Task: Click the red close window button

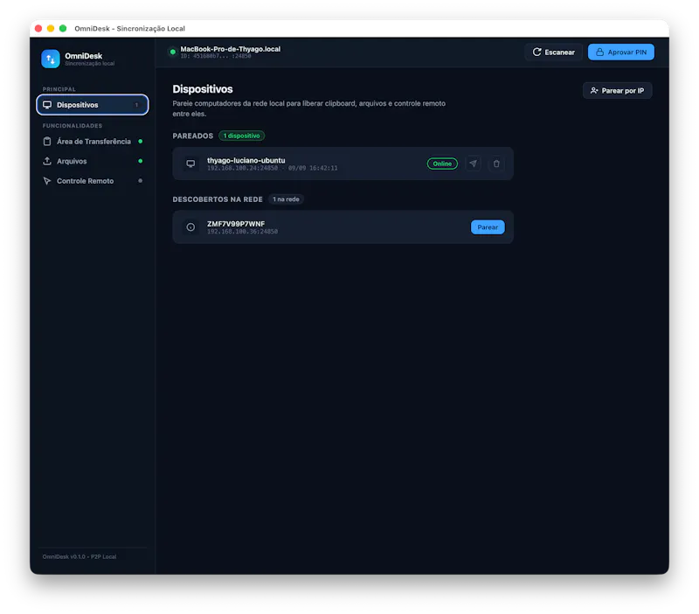Action: pos(38,29)
